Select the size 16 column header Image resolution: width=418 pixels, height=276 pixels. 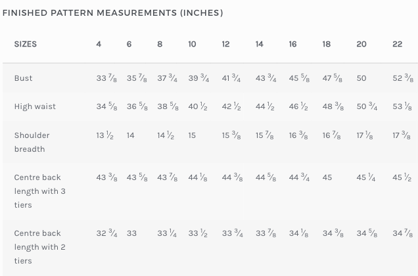click(x=292, y=44)
